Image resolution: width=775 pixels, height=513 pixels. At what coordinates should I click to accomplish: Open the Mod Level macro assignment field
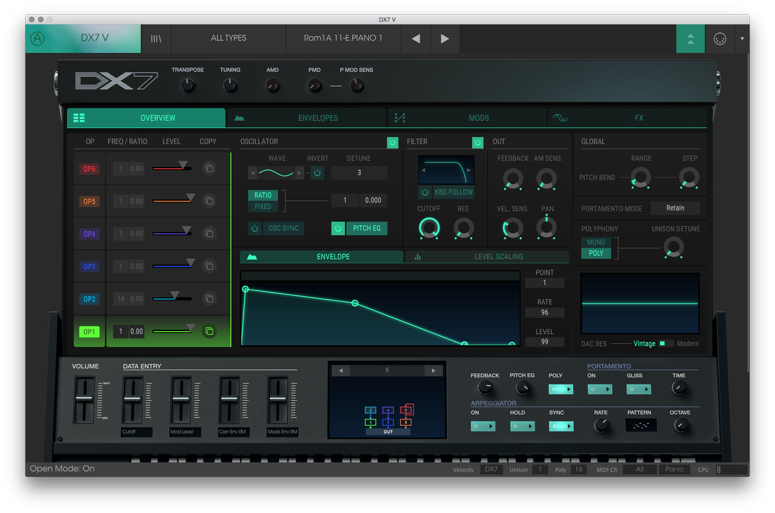pos(185,432)
